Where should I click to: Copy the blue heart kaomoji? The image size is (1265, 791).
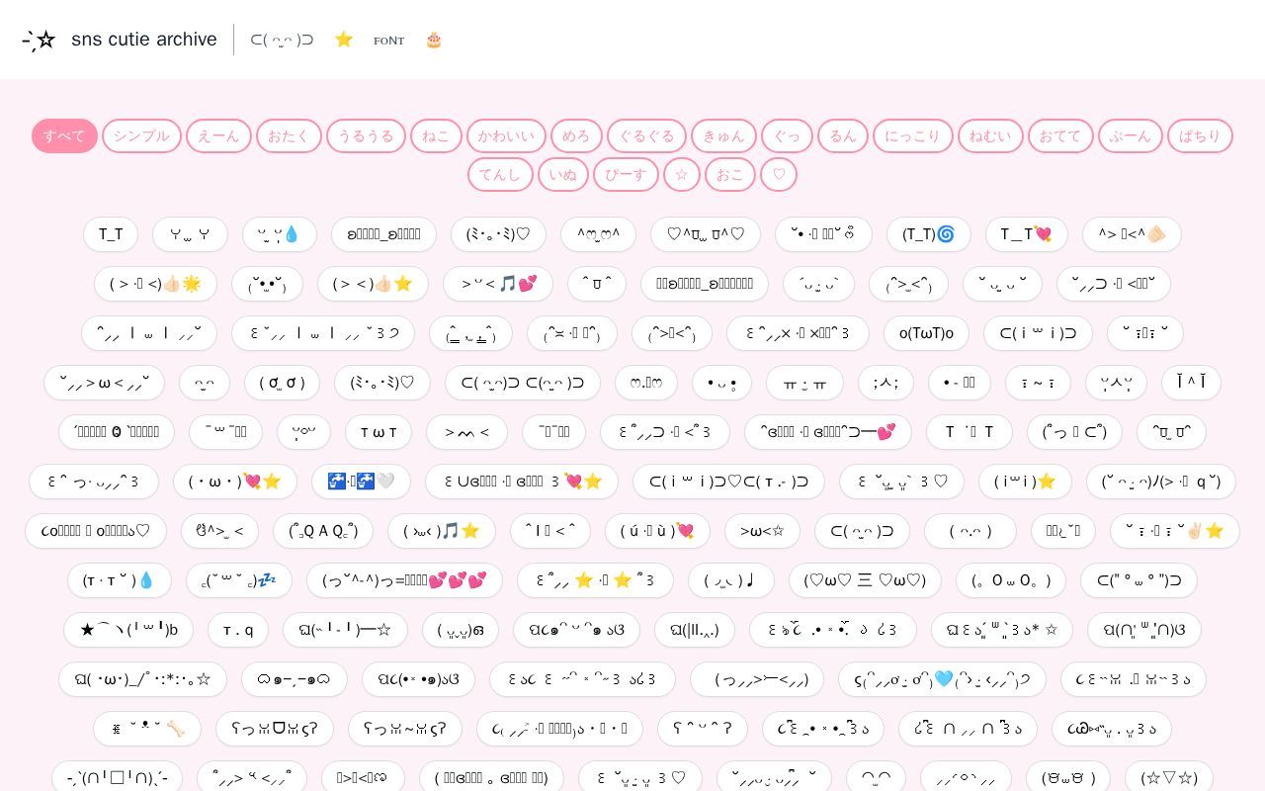tap(942, 679)
